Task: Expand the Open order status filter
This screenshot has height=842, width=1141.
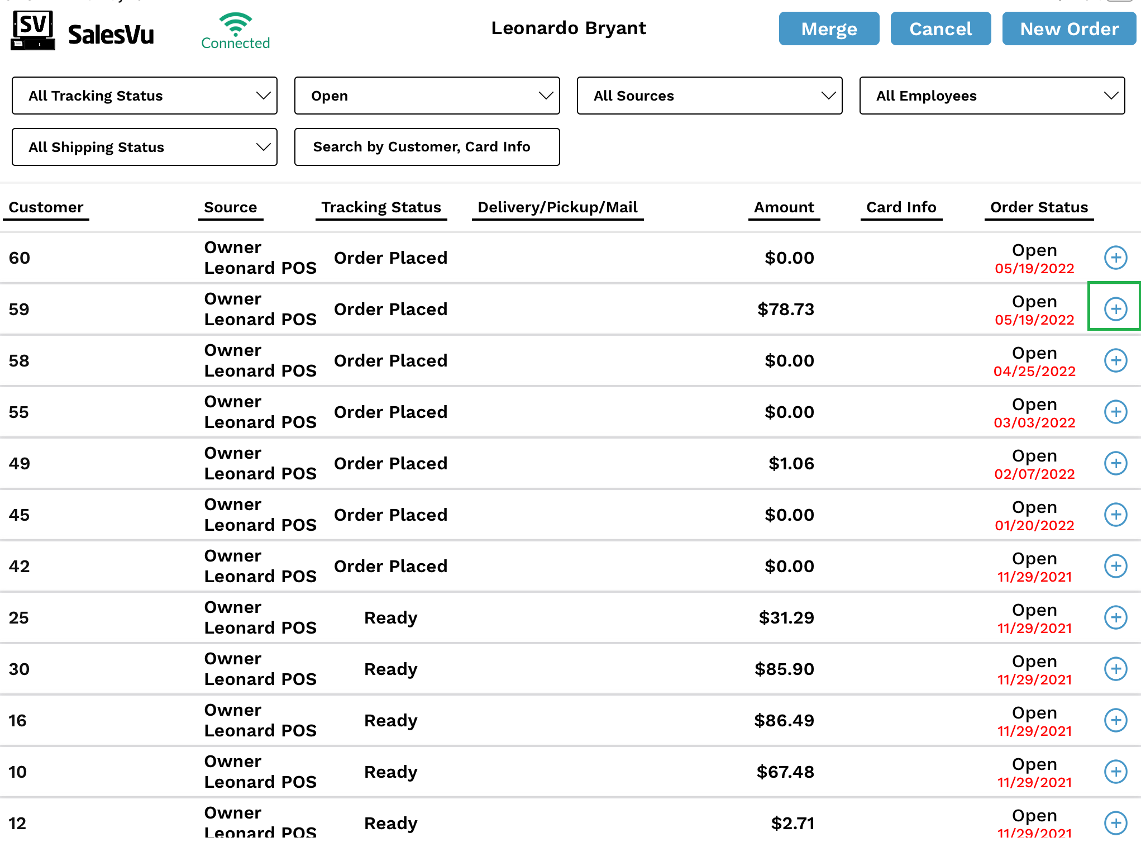Action: pyautogui.click(x=427, y=96)
